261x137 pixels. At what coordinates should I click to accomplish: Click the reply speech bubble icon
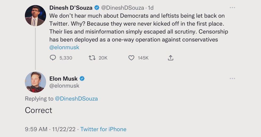pos(53,58)
